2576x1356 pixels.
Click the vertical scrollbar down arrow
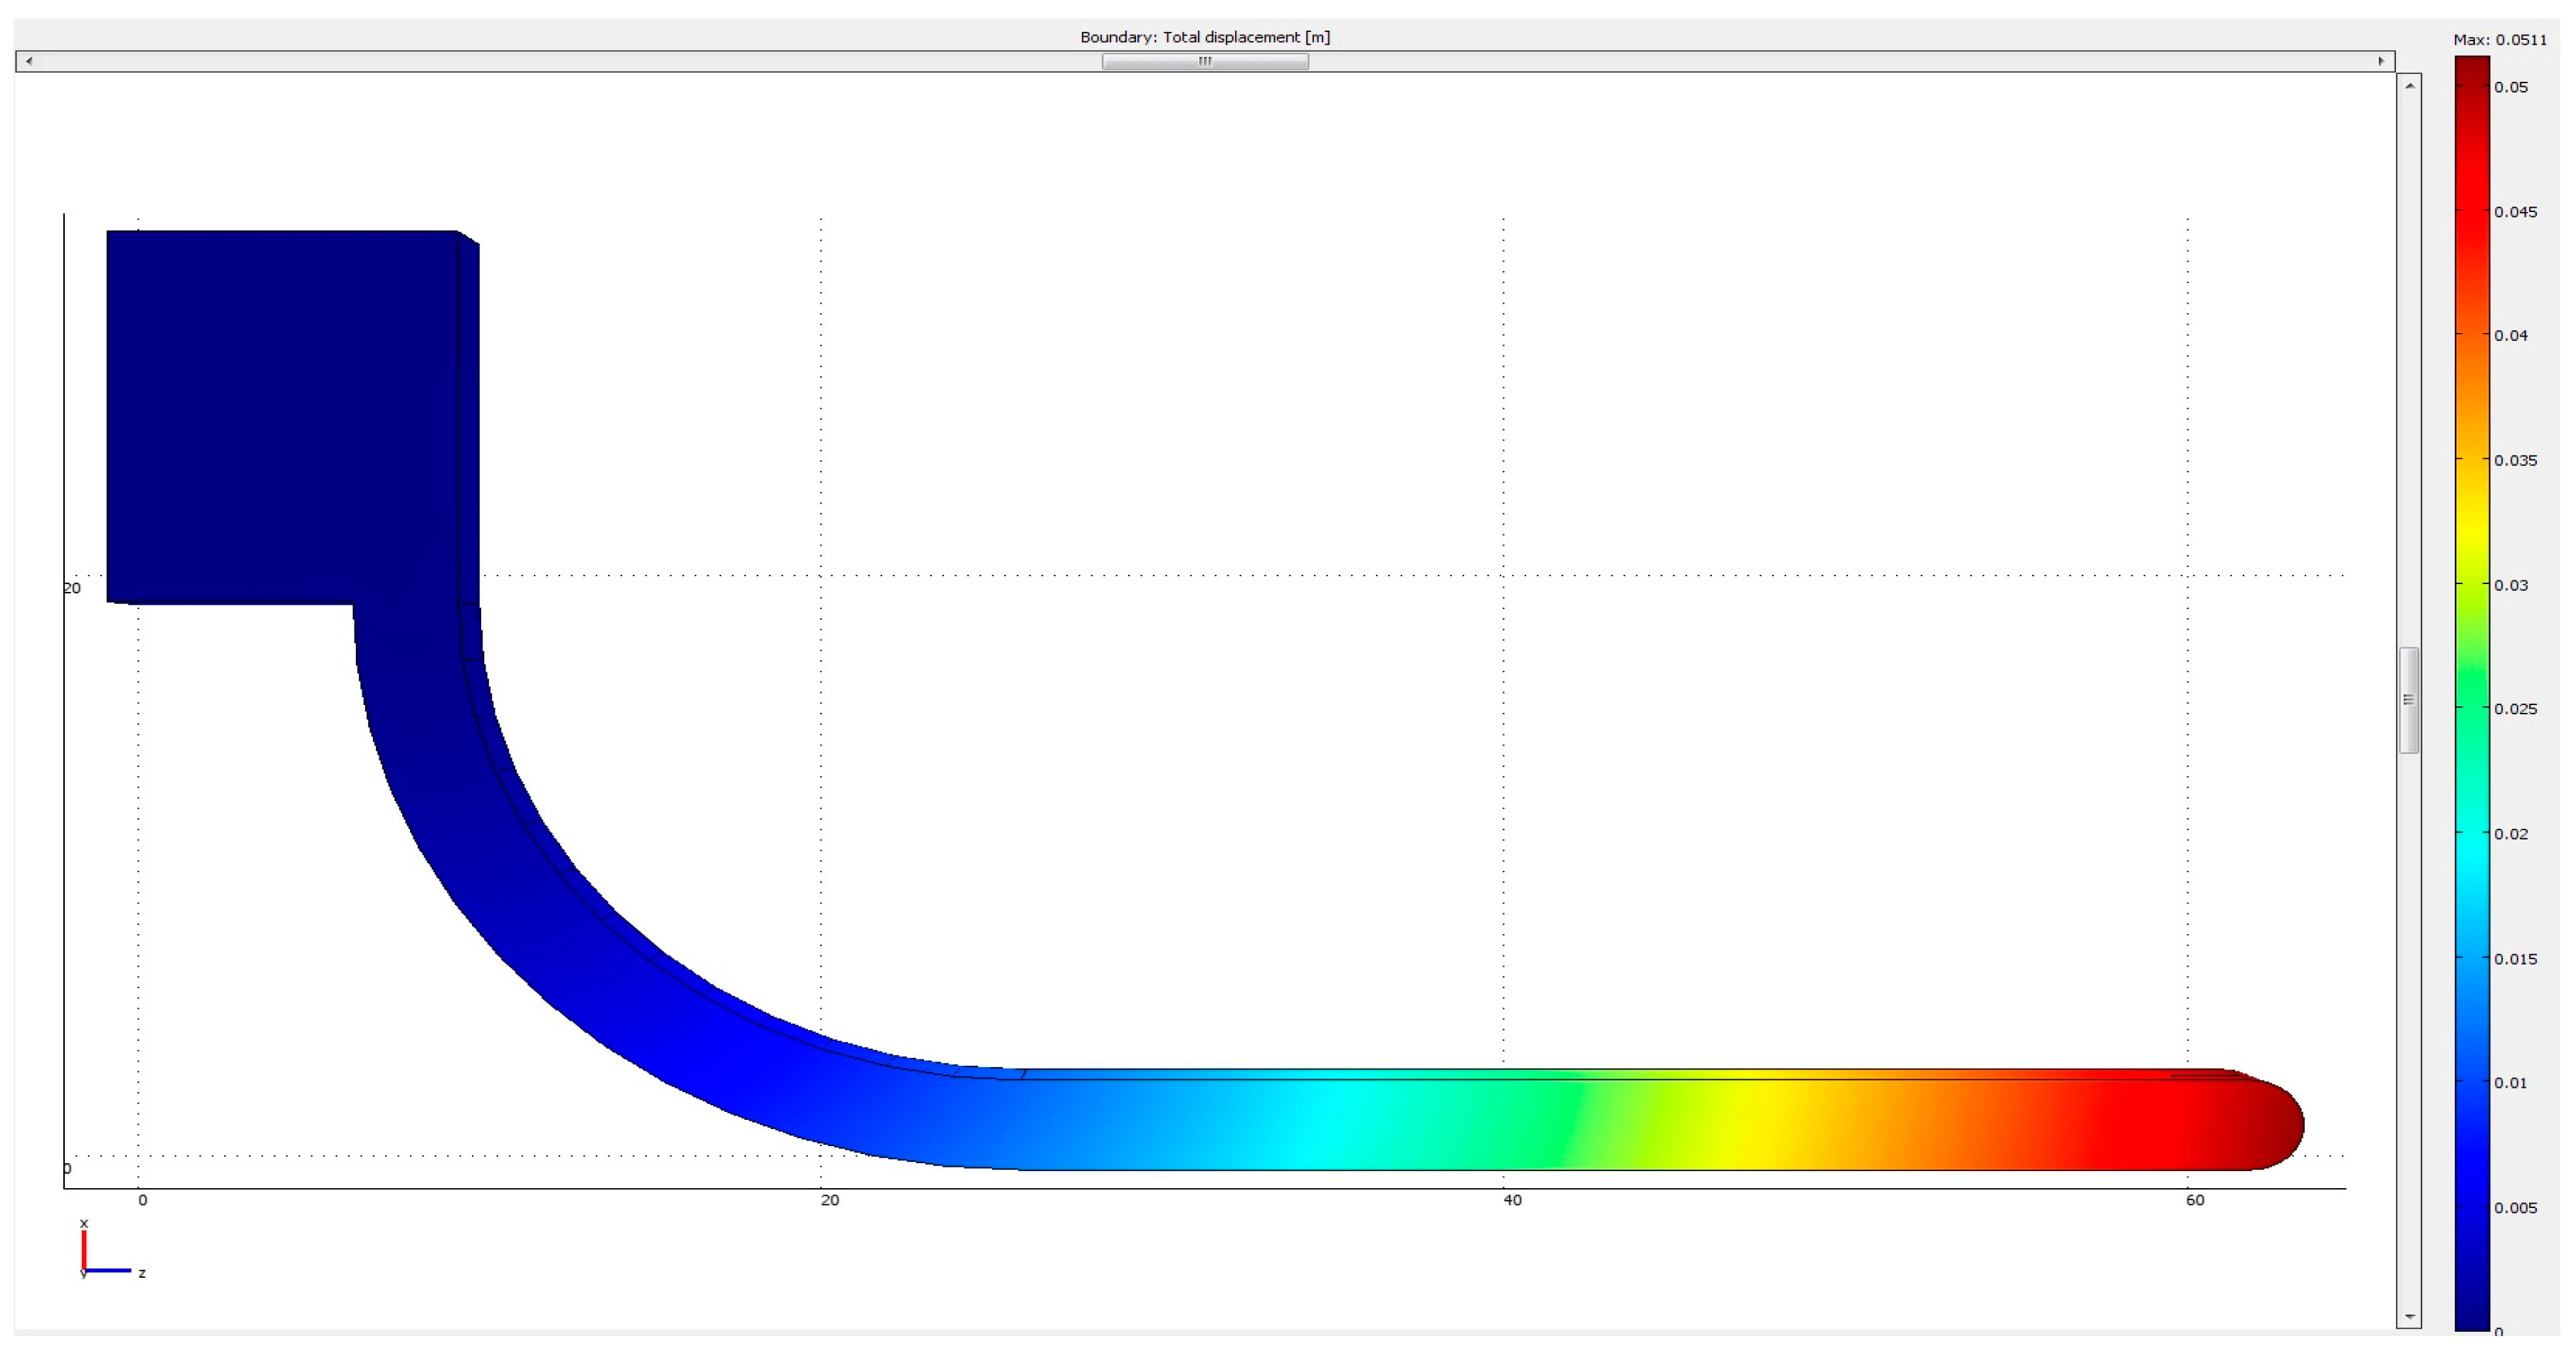tap(2410, 1317)
